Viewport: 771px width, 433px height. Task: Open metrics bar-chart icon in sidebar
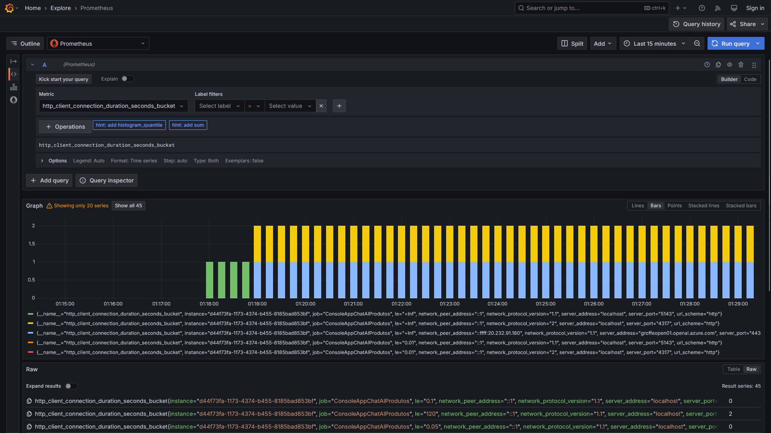(x=14, y=87)
